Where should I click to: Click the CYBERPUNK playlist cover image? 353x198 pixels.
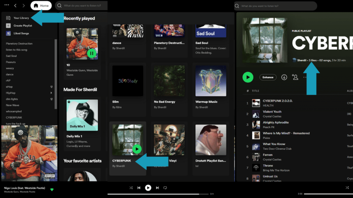pos(265,40)
